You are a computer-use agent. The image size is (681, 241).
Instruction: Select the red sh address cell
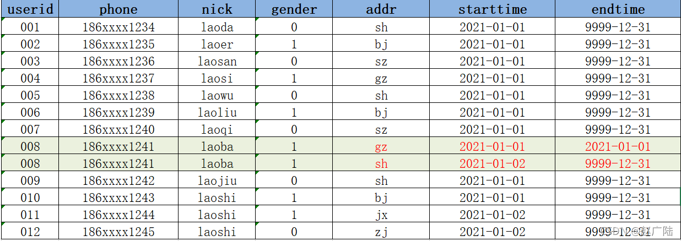click(x=381, y=163)
